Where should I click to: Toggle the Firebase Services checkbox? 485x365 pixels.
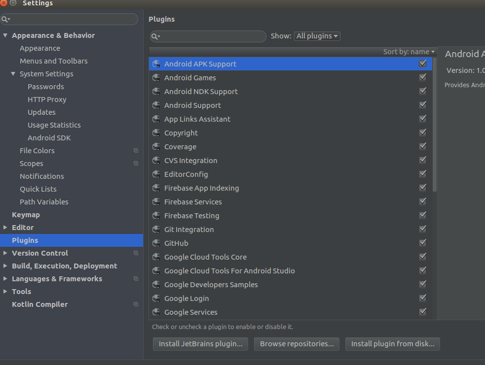tap(422, 201)
